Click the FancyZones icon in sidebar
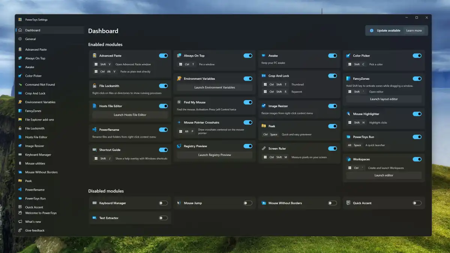Image resolution: width=450 pixels, height=253 pixels. (x=20, y=111)
